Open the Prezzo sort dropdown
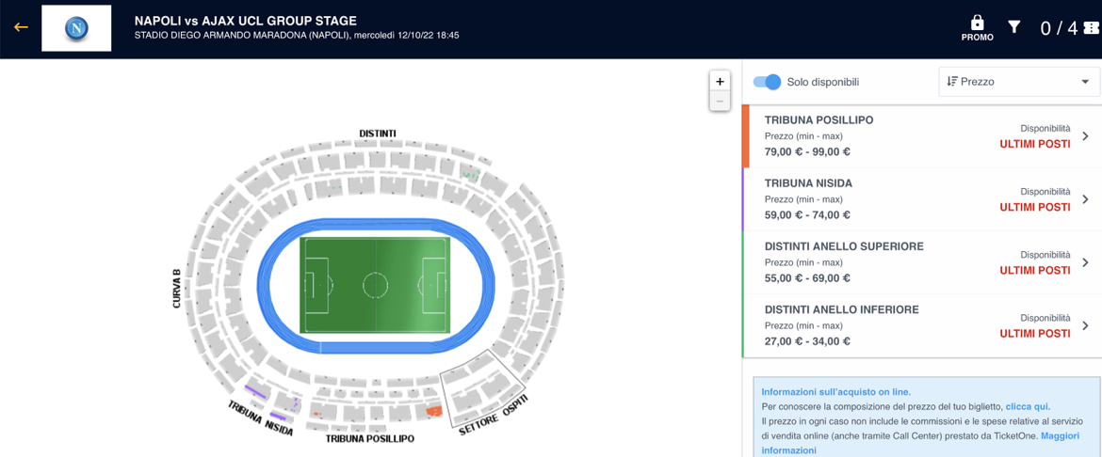 1018,82
